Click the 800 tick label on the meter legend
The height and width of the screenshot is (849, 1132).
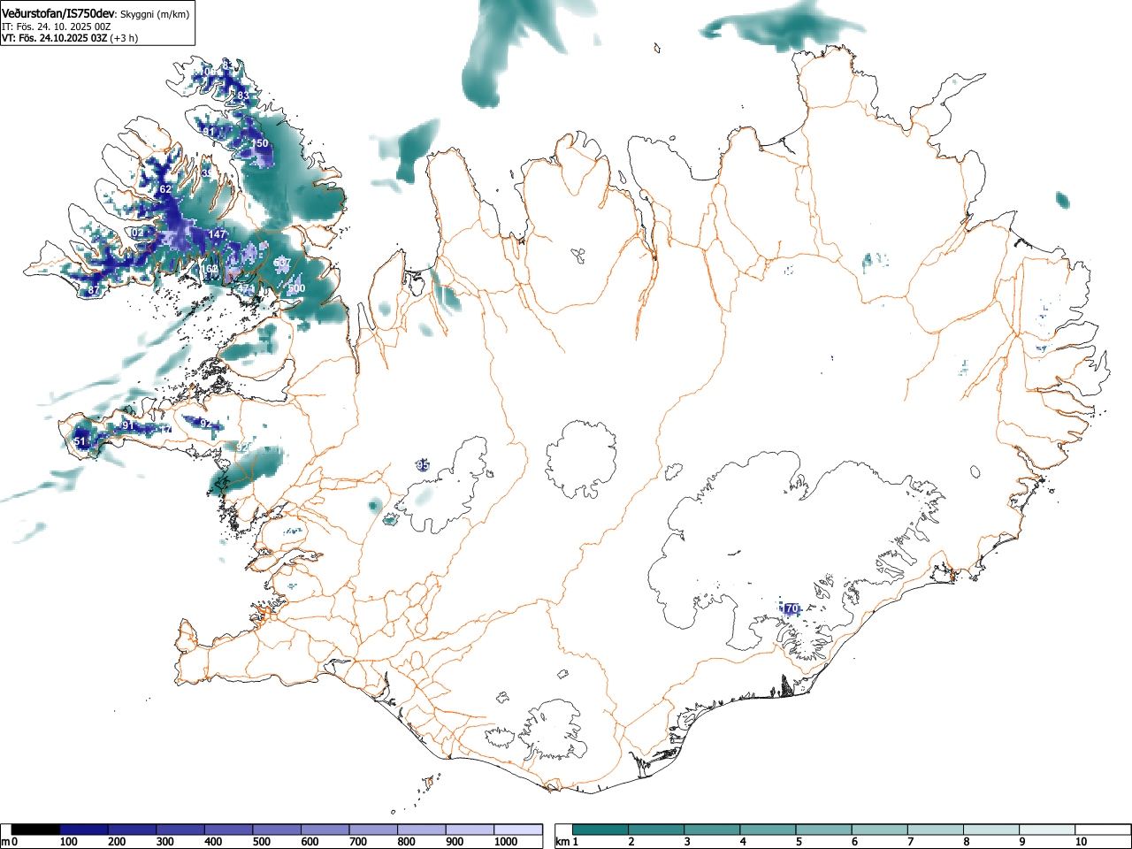tap(406, 842)
